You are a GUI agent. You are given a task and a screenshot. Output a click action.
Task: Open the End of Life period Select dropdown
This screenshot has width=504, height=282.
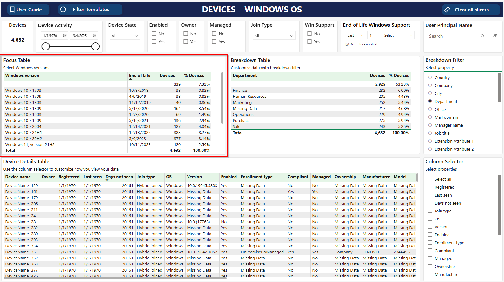(x=398, y=35)
